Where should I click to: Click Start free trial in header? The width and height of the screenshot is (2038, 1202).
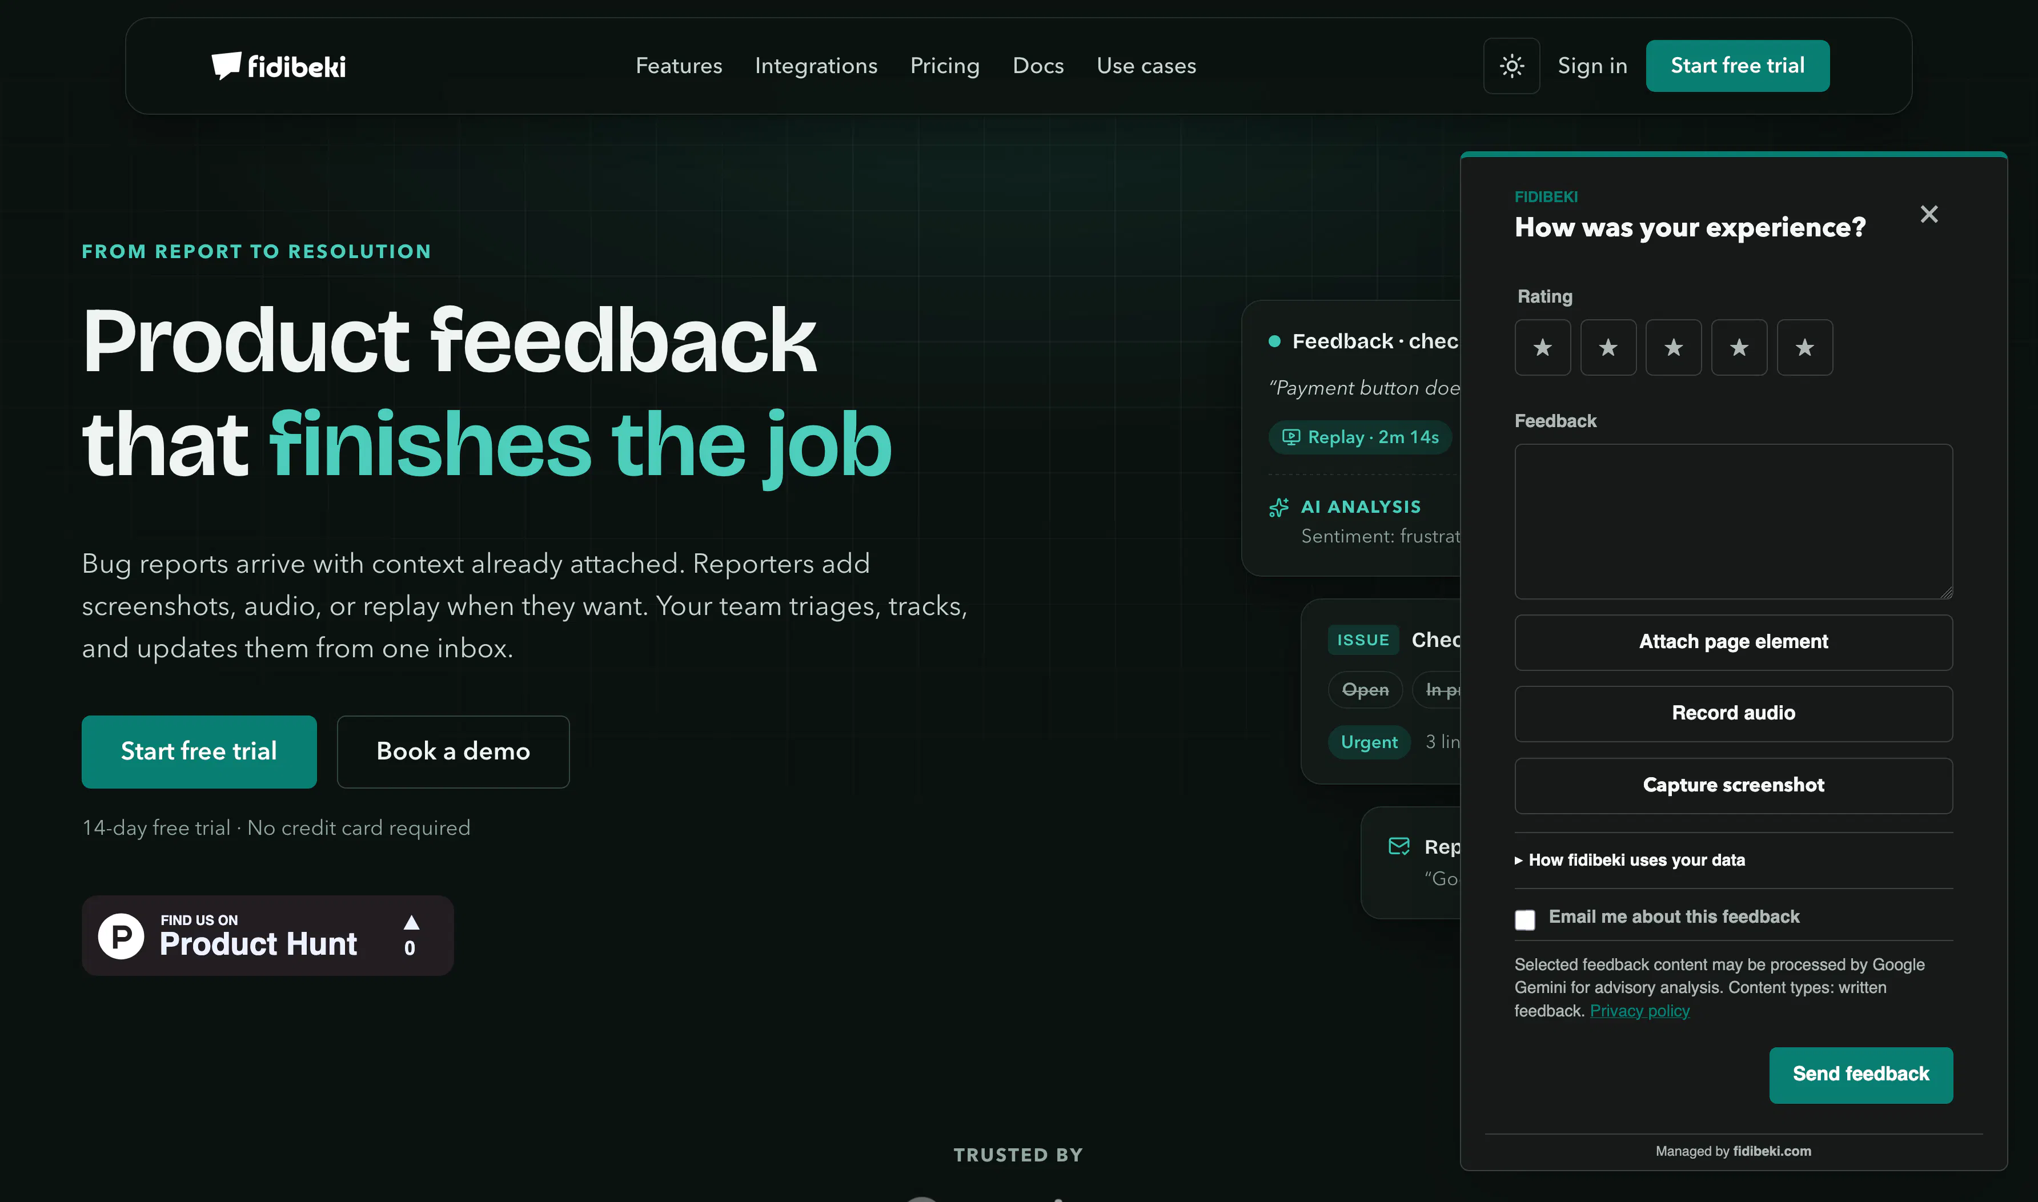coord(1738,66)
